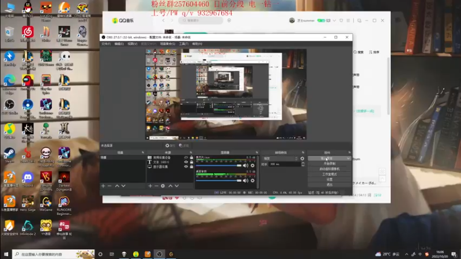Click Start Recording in OBS controls
Image resolution: width=461 pixels, height=259 pixels.
[329, 163]
